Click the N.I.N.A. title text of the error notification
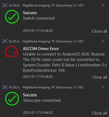Viewport: 109px width, 117px height. pyautogui.click(x=46, y=41)
